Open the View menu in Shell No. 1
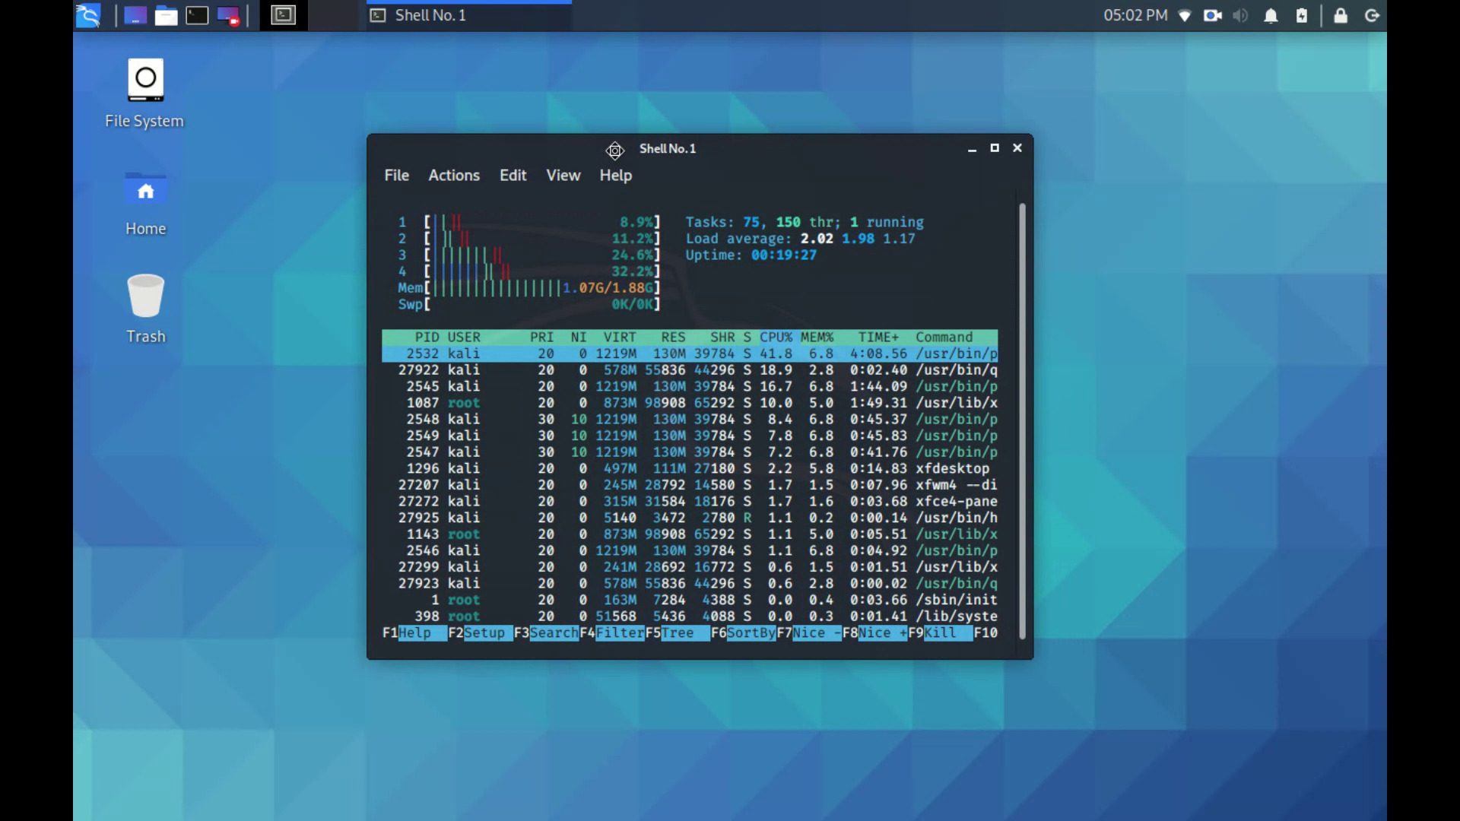This screenshot has height=821, width=1460. tap(562, 175)
